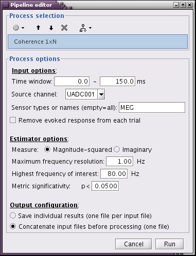The image size is (196, 256).
Task: Choose Concatenate input files before processing
Action: 13,226
